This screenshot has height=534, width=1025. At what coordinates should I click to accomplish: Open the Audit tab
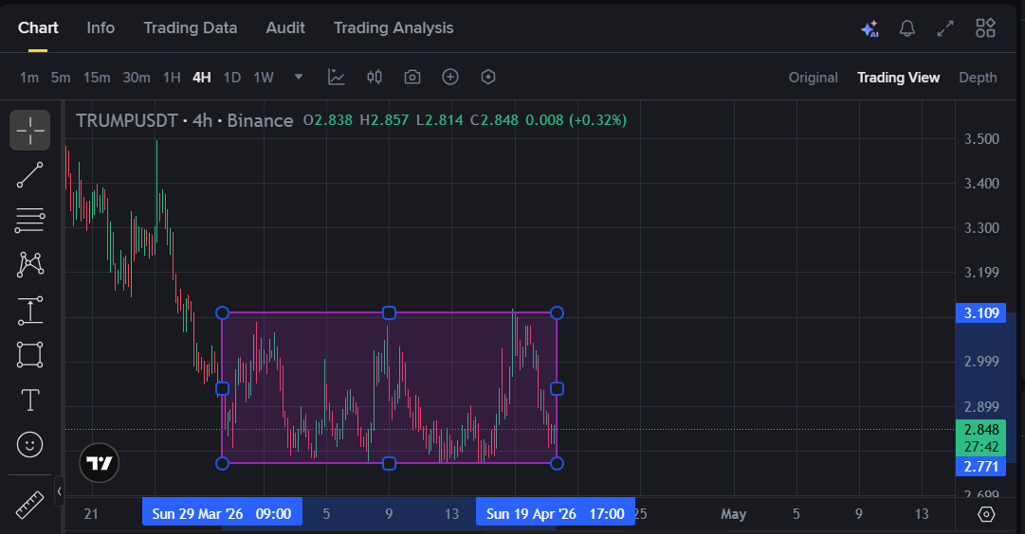285,28
